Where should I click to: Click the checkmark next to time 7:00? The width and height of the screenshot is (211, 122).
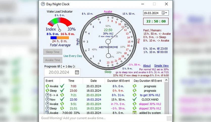coord(62,86)
